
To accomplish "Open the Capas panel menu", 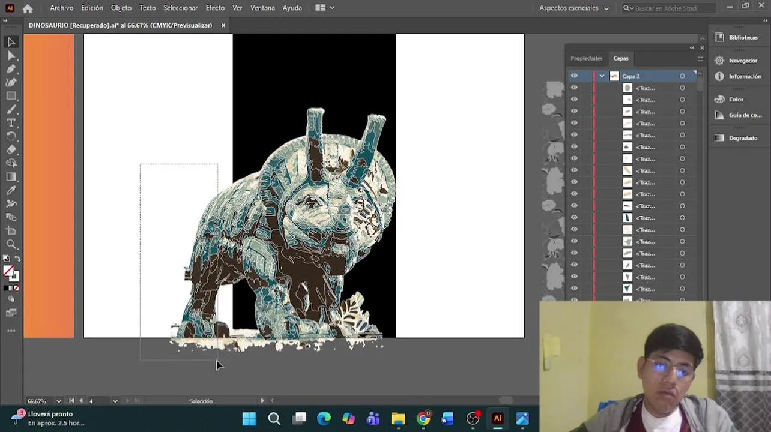I will click(x=700, y=59).
